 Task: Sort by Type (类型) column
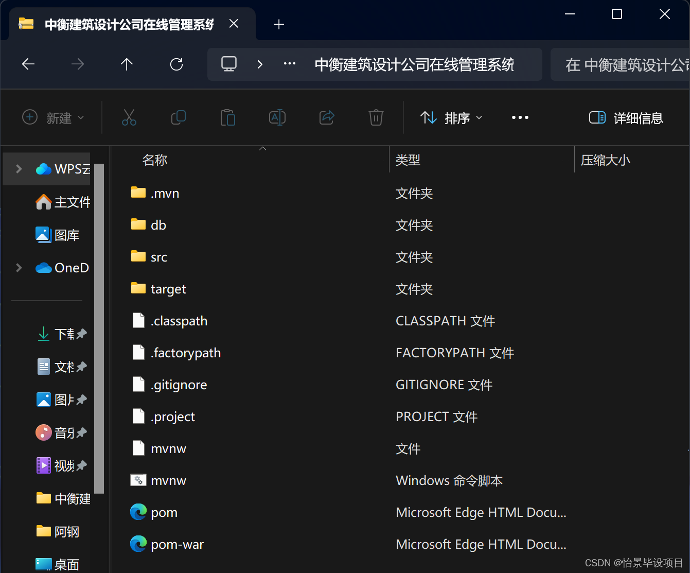coord(408,160)
